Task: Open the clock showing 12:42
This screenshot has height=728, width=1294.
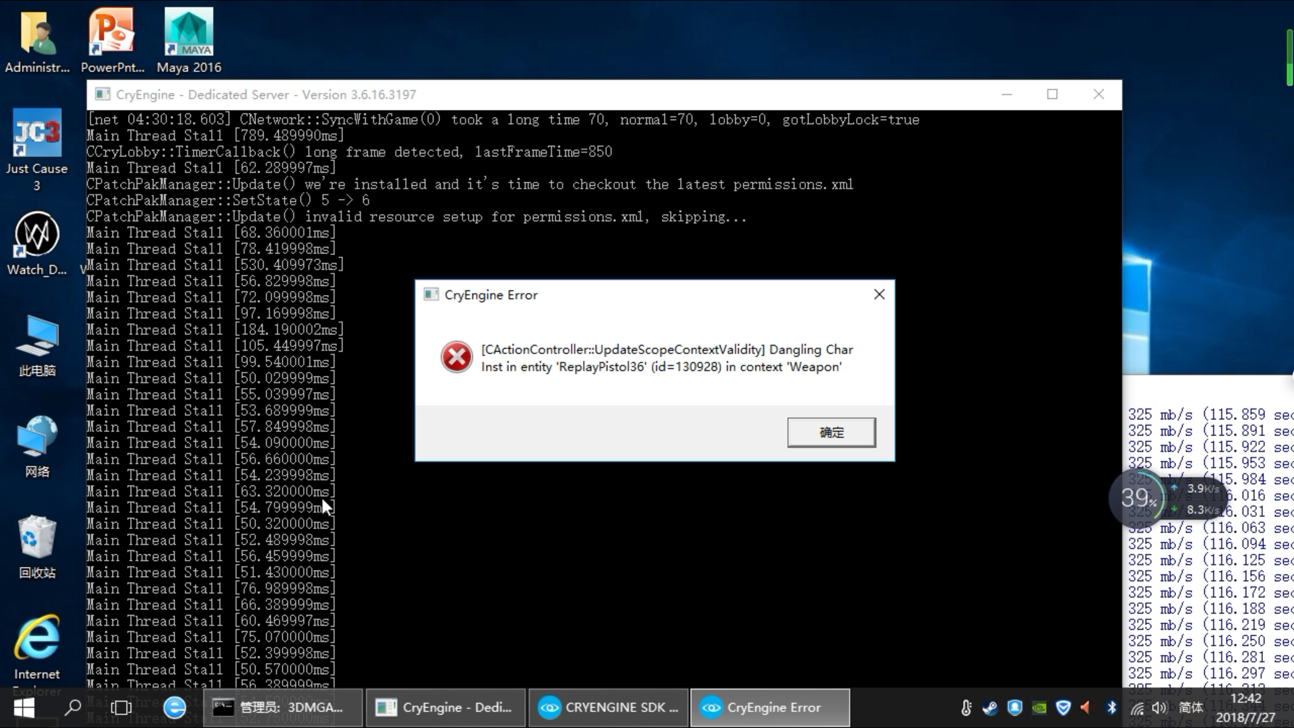Action: click(1245, 708)
